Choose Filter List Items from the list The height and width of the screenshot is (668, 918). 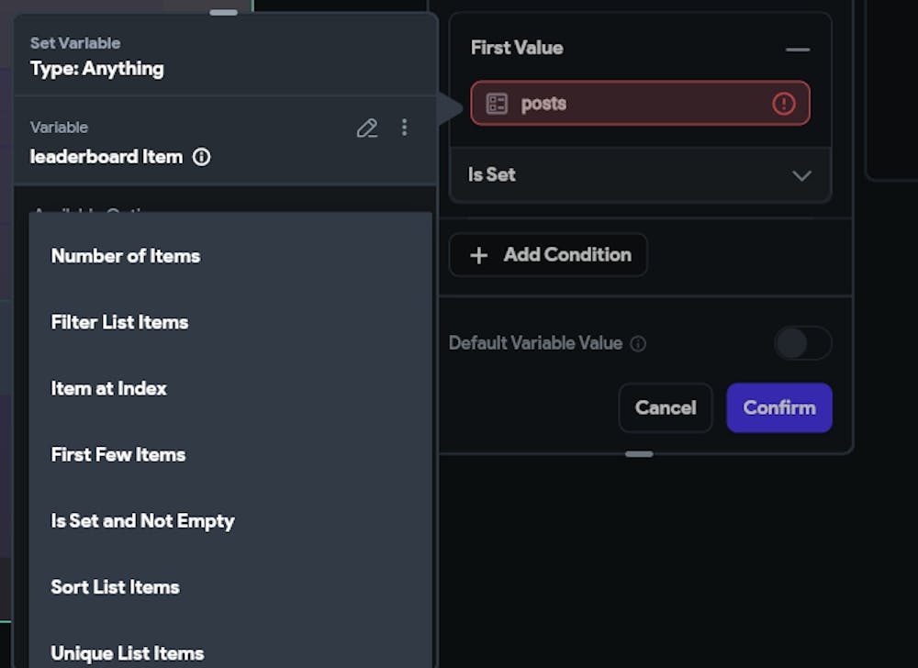(x=119, y=322)
